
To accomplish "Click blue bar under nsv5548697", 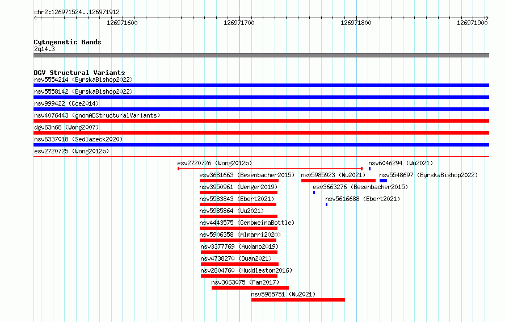I will [383, 181].
